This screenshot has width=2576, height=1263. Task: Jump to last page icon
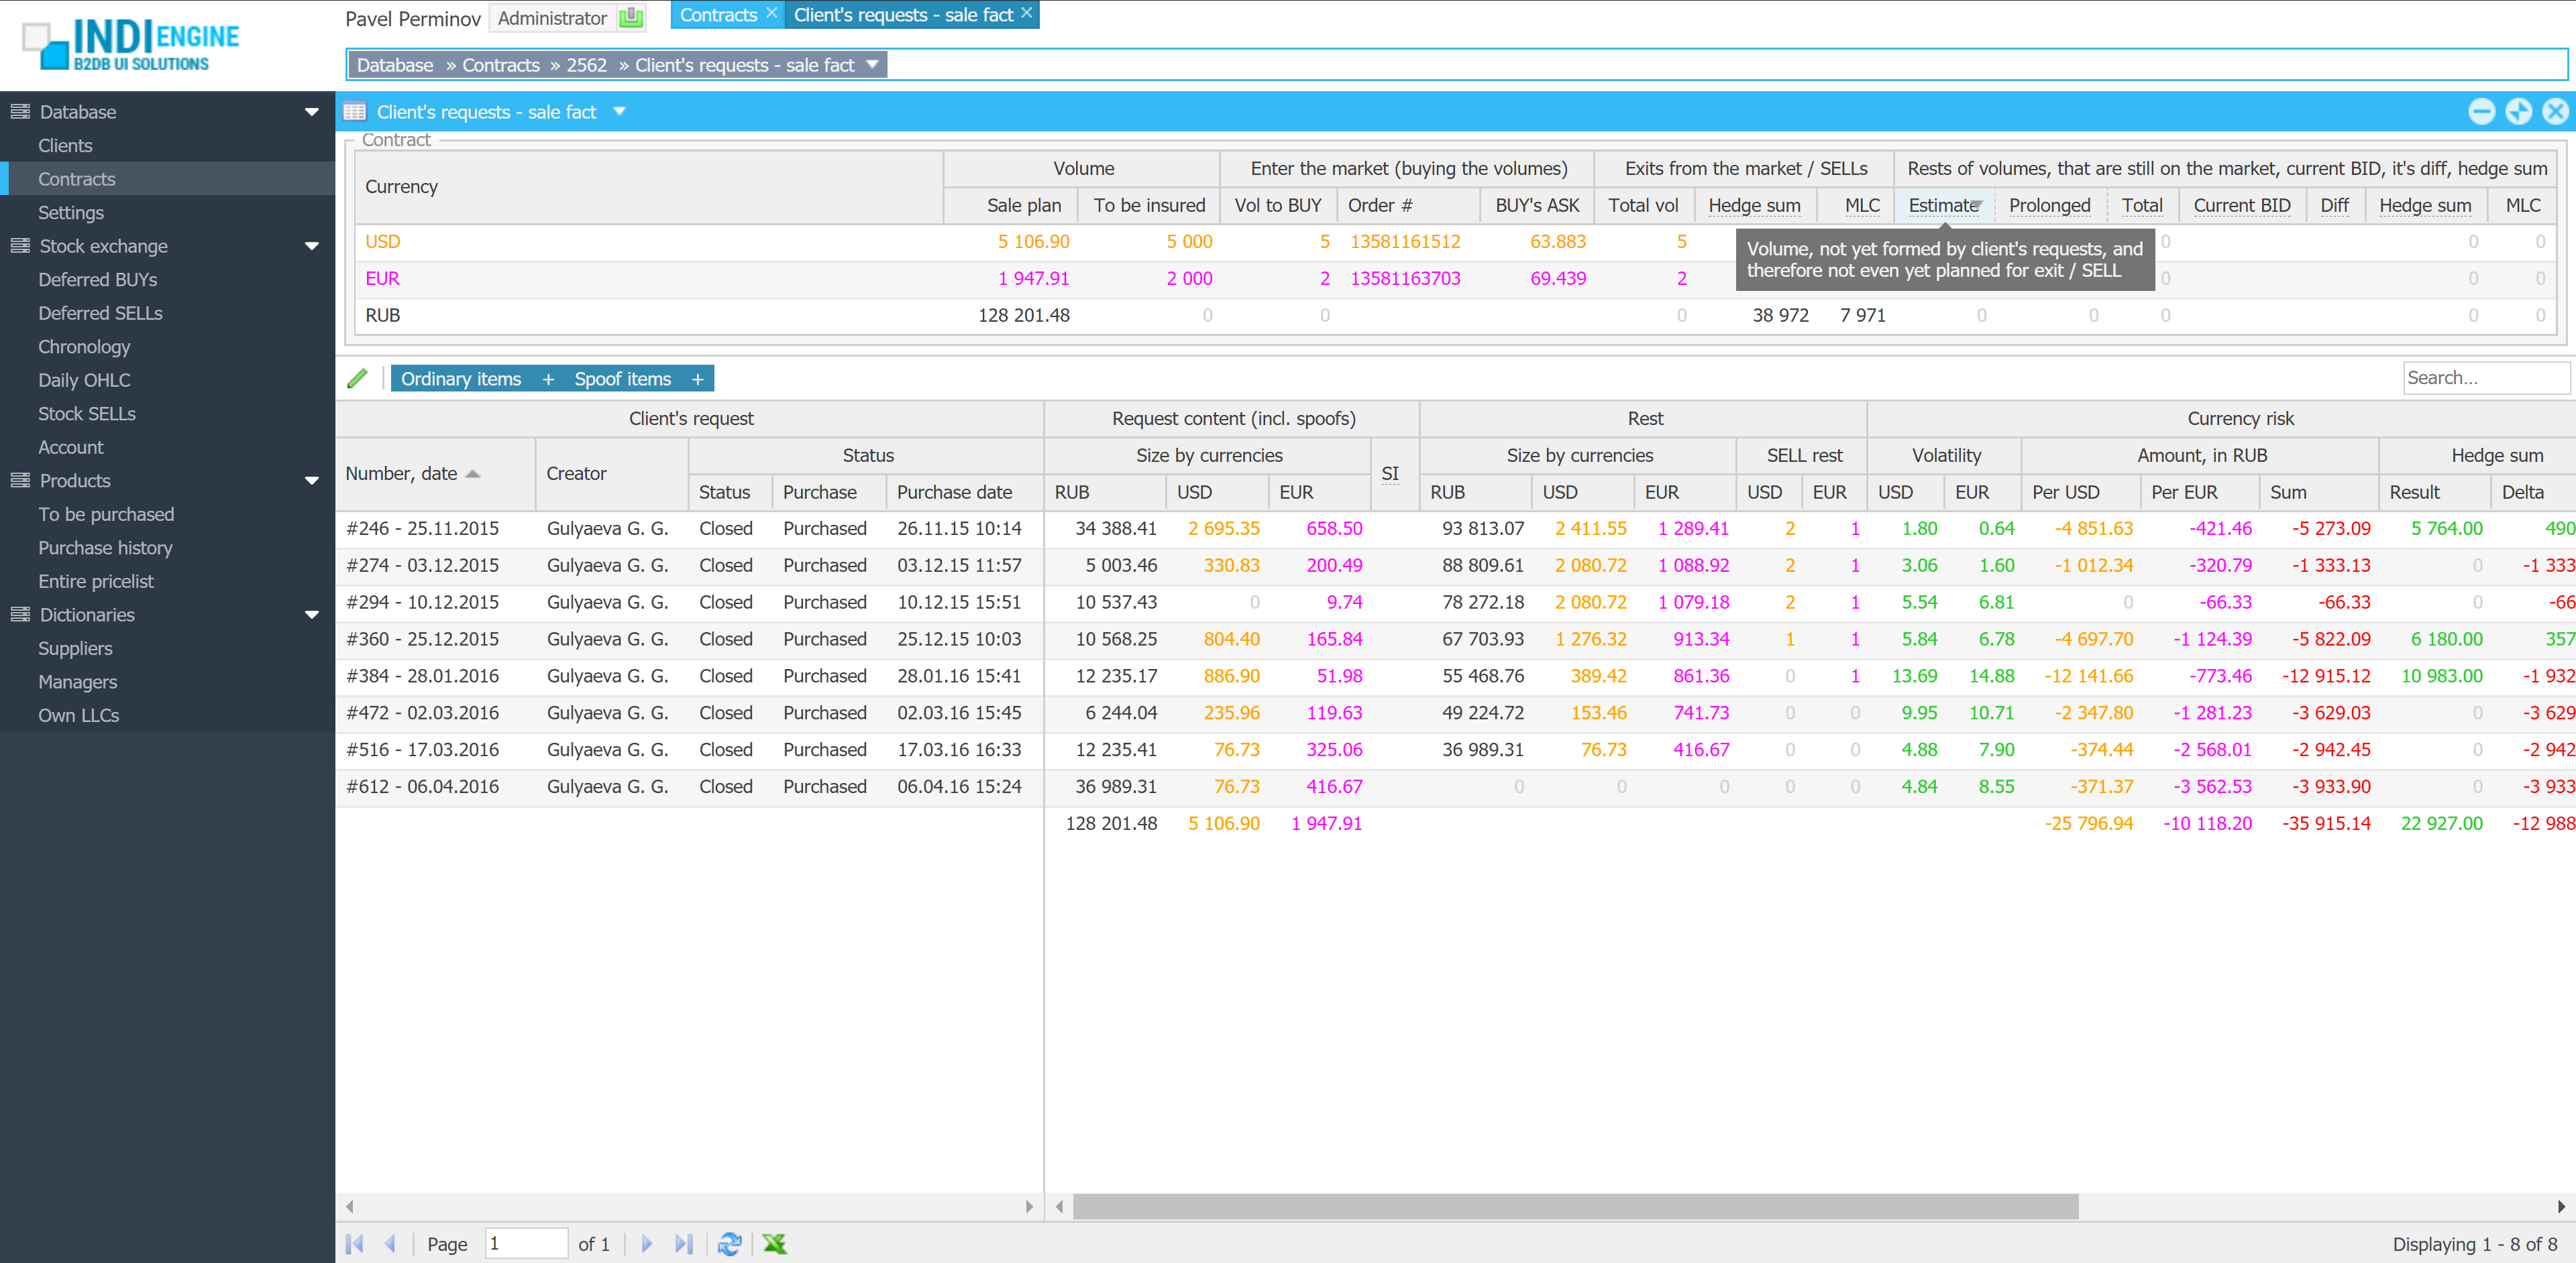[683, 1243]
